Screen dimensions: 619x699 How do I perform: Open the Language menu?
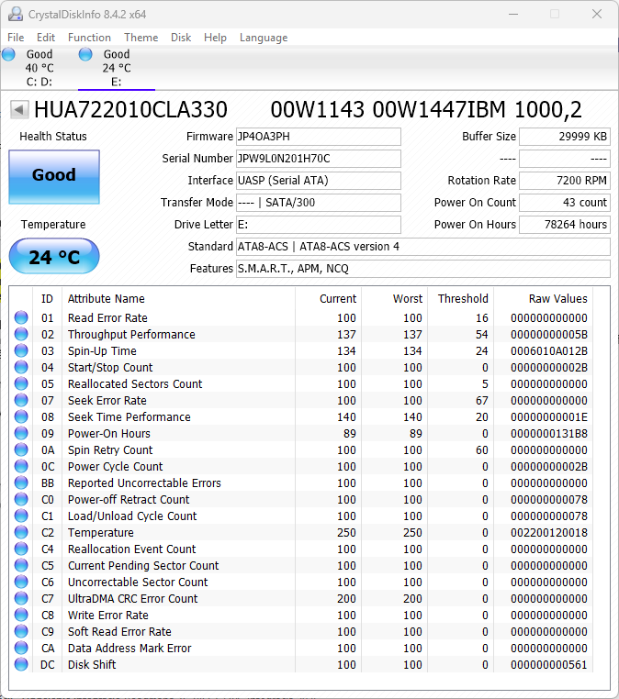(x=264, y=38)
